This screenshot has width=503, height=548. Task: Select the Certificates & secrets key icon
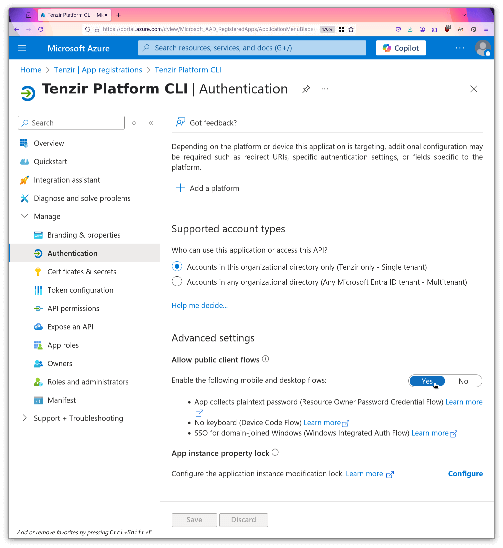(x=38, y=272)
